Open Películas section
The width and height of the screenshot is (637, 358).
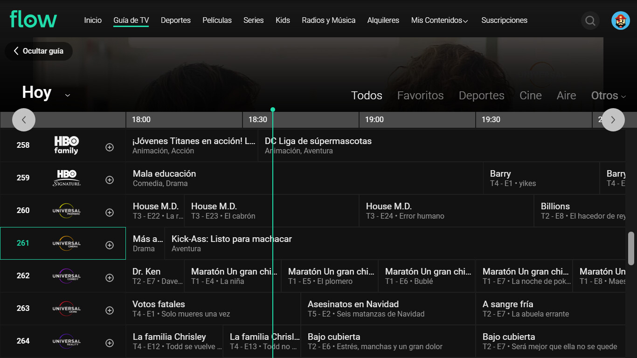pos(217,21)
